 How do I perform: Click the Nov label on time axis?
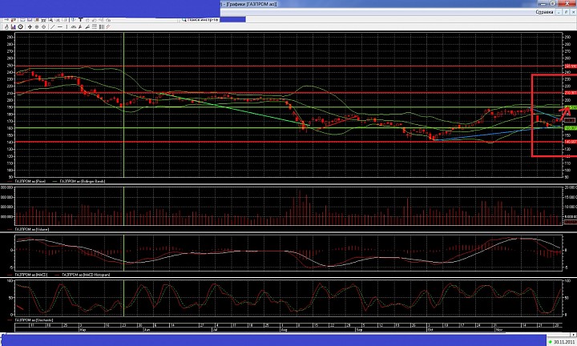[498, 330]
